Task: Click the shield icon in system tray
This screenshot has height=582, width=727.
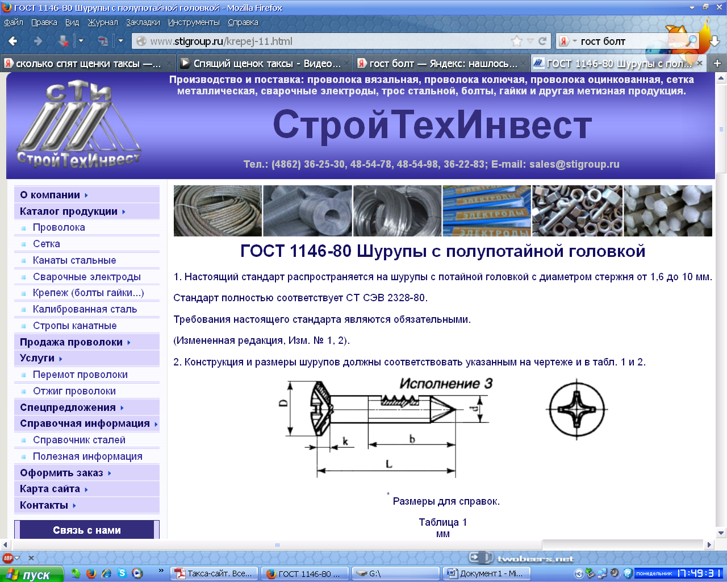Action: tap(628, 573)
